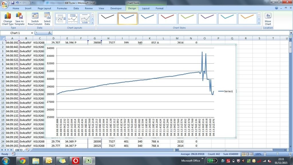The height and width of the screenshot is (165, 293).
Task: Open Google Chrome from taskbar
Action: click(x=22, y=161)
